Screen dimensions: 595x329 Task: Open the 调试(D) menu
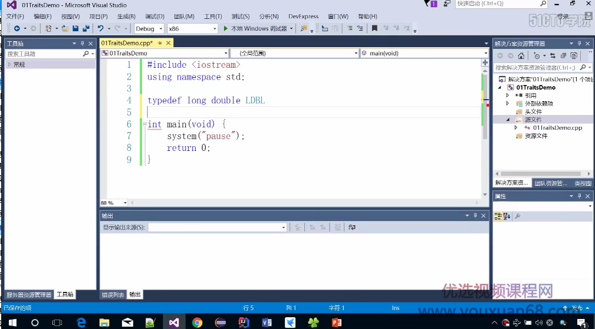point(154,17)
